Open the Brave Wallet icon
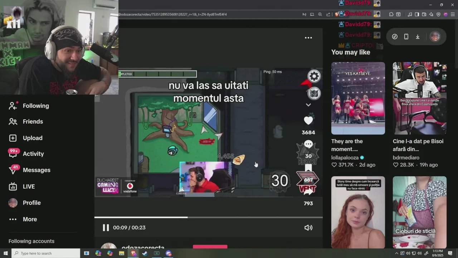458x258 pixels. (x=424, y=14)
